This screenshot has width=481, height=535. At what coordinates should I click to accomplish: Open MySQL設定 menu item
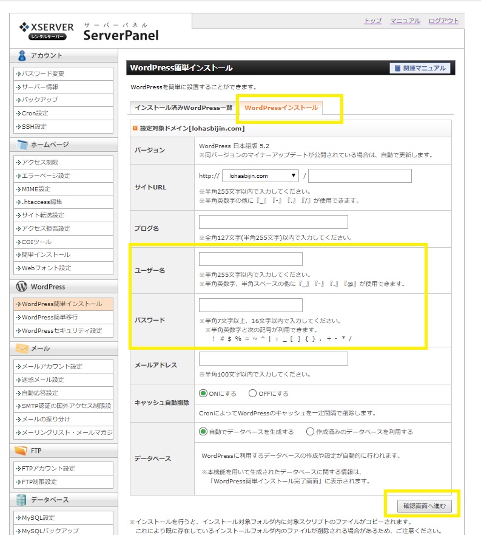64,517
